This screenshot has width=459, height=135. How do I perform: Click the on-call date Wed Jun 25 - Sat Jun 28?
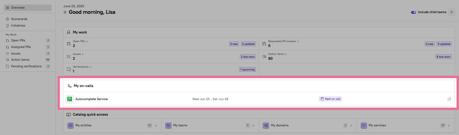coord(210,99)
